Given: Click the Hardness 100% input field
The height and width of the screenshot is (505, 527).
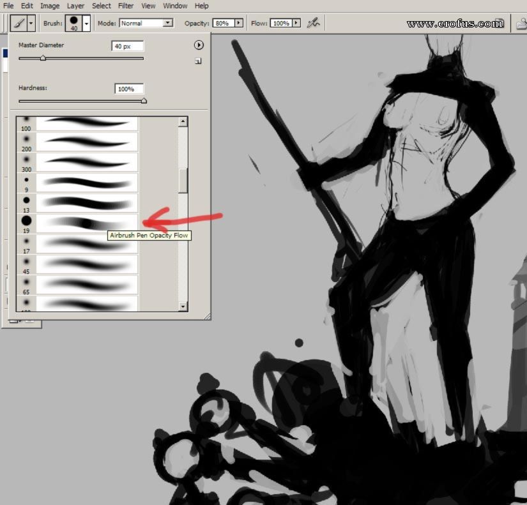Looking at the screenshot, I should click(129, 89).
